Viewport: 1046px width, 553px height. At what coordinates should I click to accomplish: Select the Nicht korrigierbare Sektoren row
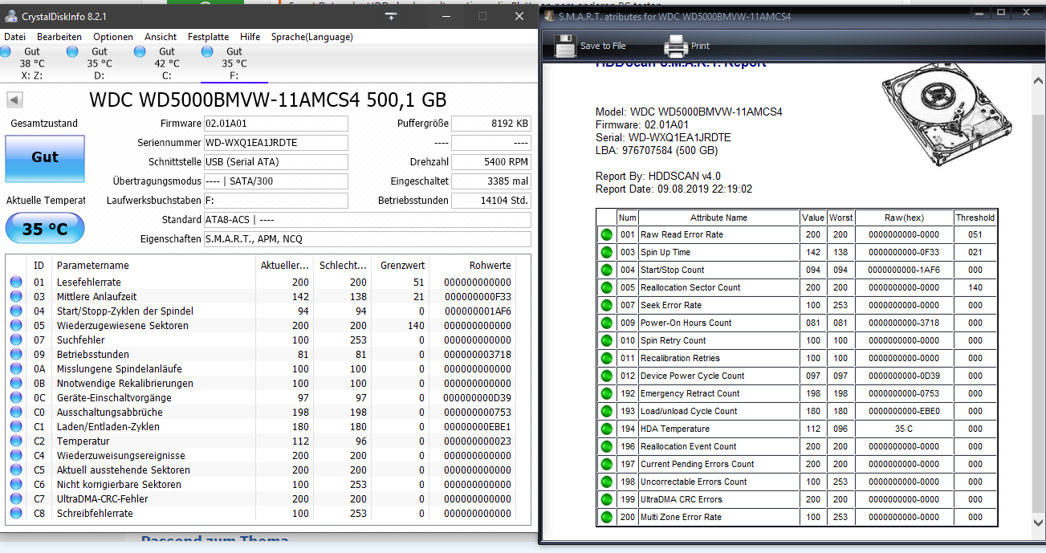click(261, 485)
